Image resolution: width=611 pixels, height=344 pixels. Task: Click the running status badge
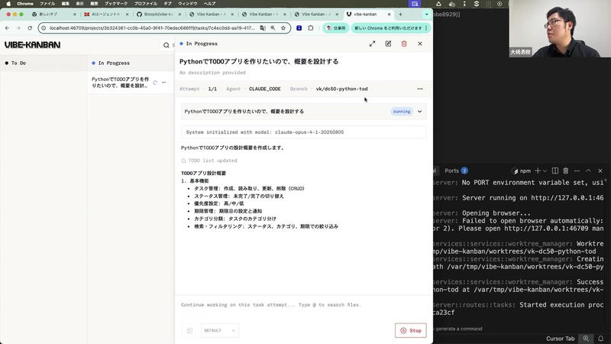point(402,112)
